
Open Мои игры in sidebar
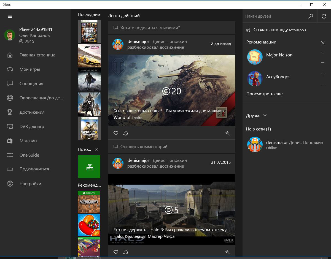point(30,69)
